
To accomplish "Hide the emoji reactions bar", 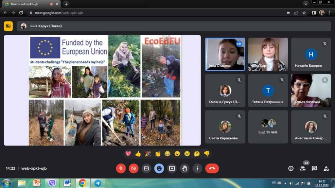I will (159, 168).
